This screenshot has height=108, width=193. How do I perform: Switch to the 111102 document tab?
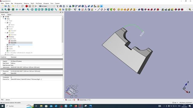point(70,100)
